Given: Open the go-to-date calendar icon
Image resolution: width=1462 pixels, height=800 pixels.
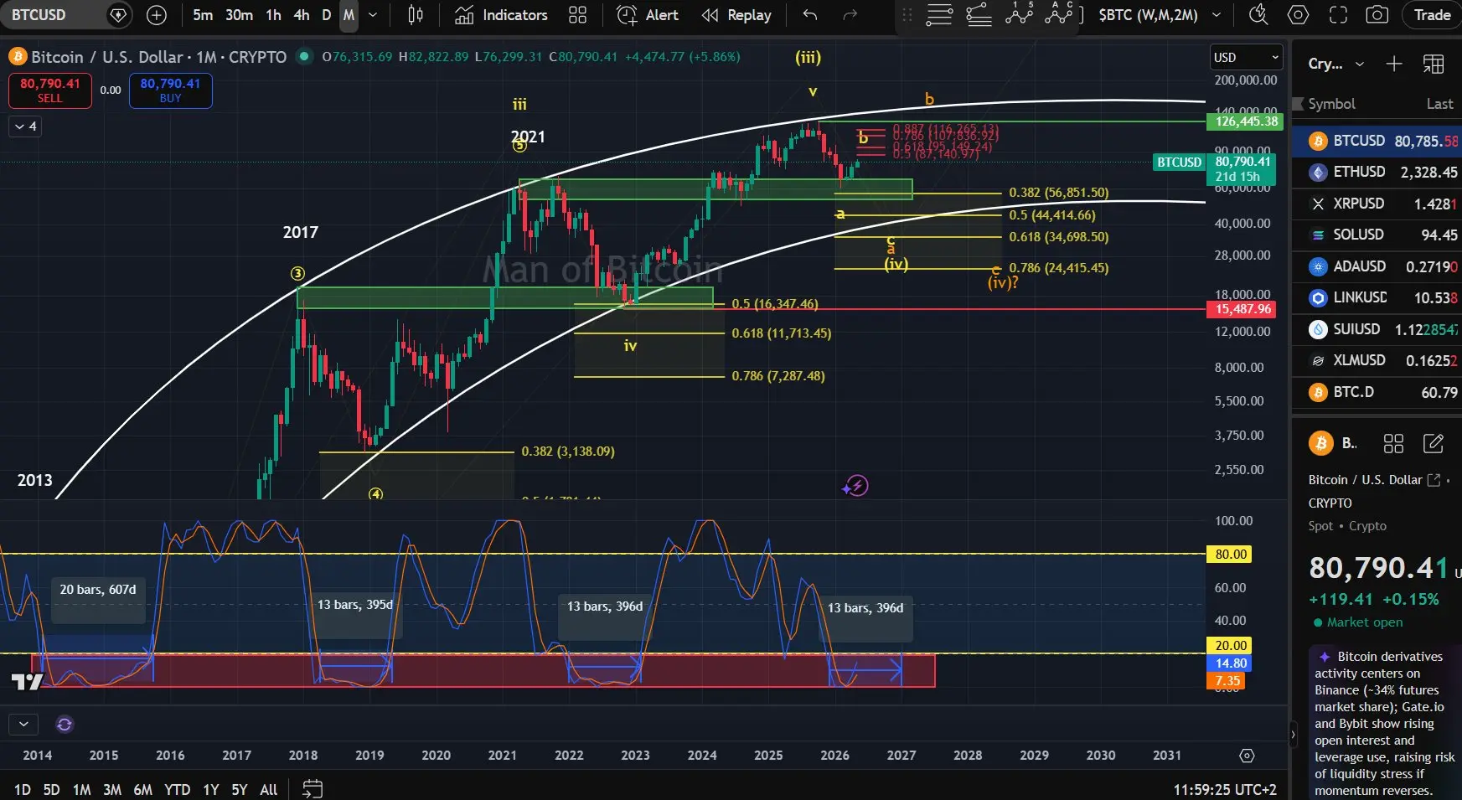Looking at the screenshot, I should pyautogui.click(x=313, y=789).
